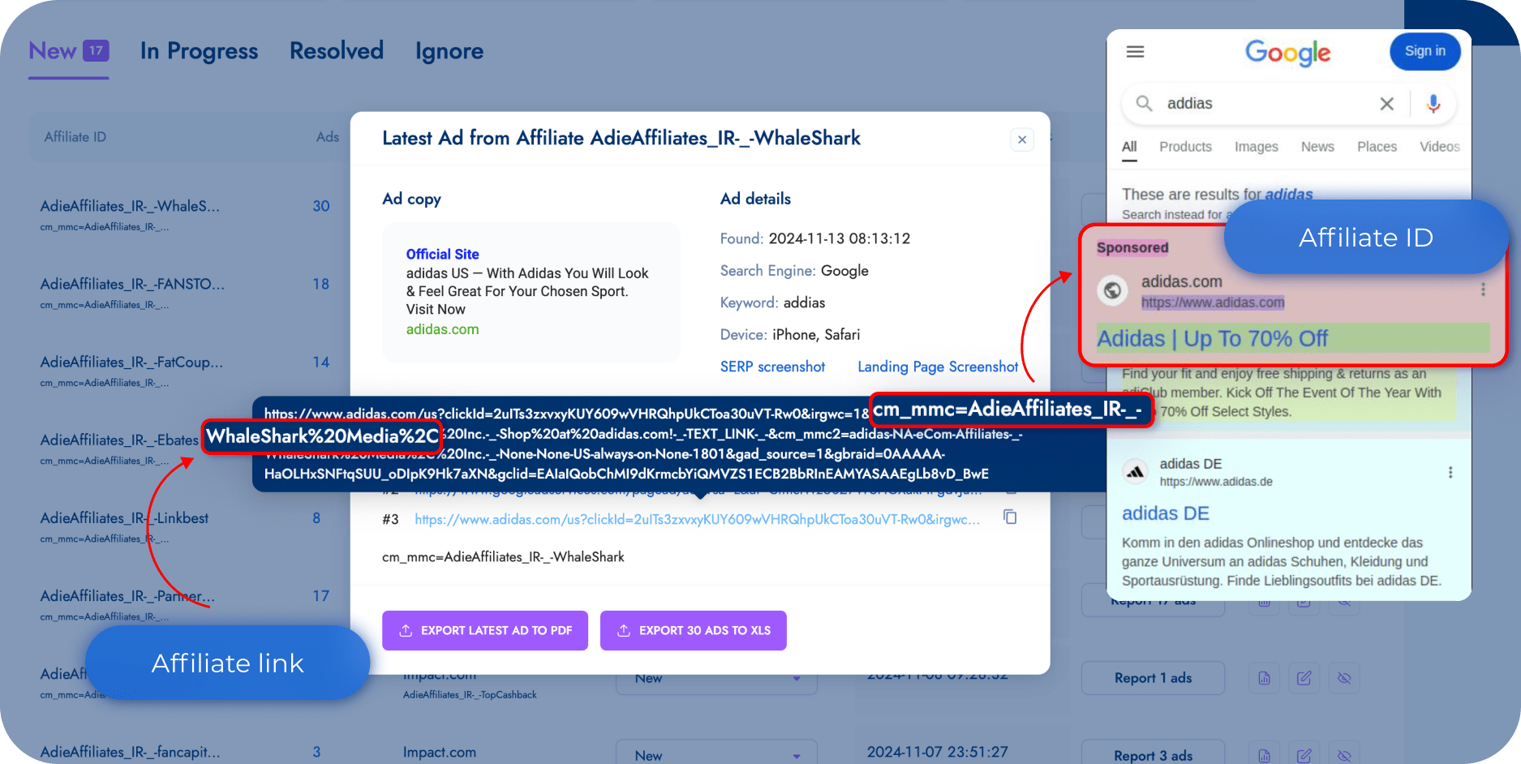
Task: Click the ads count 30 in WhaleShark row
Action: point(321,206)
